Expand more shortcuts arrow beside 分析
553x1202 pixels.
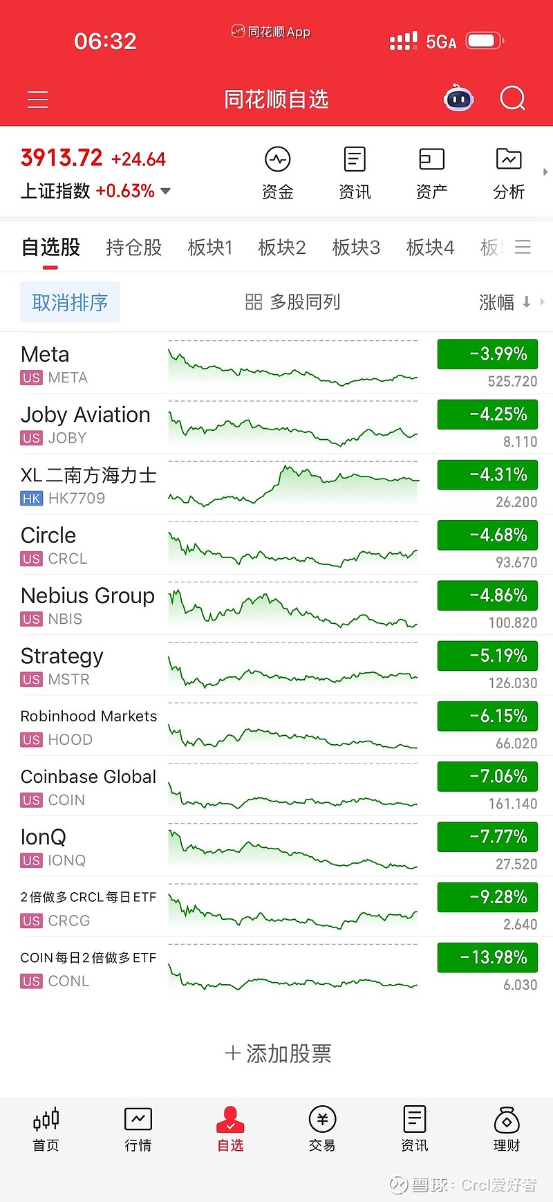pyautogui.click(x=545, y=172)
